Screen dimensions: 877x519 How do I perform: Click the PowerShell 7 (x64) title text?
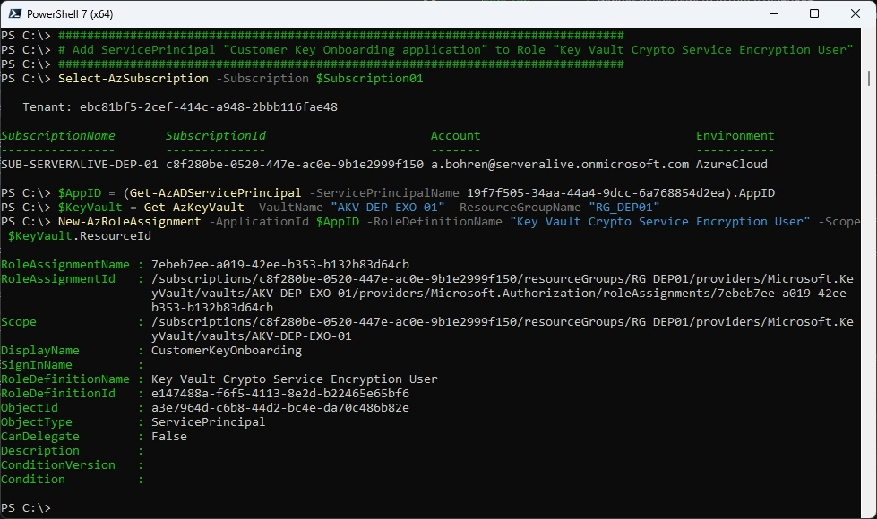(x=70, y=14)
